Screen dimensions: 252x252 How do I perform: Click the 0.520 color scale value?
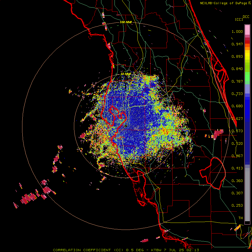pyautogui.click(x=237, y=144)
